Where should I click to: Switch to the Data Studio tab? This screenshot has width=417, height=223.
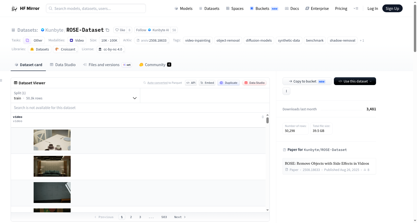coord(63,65)
